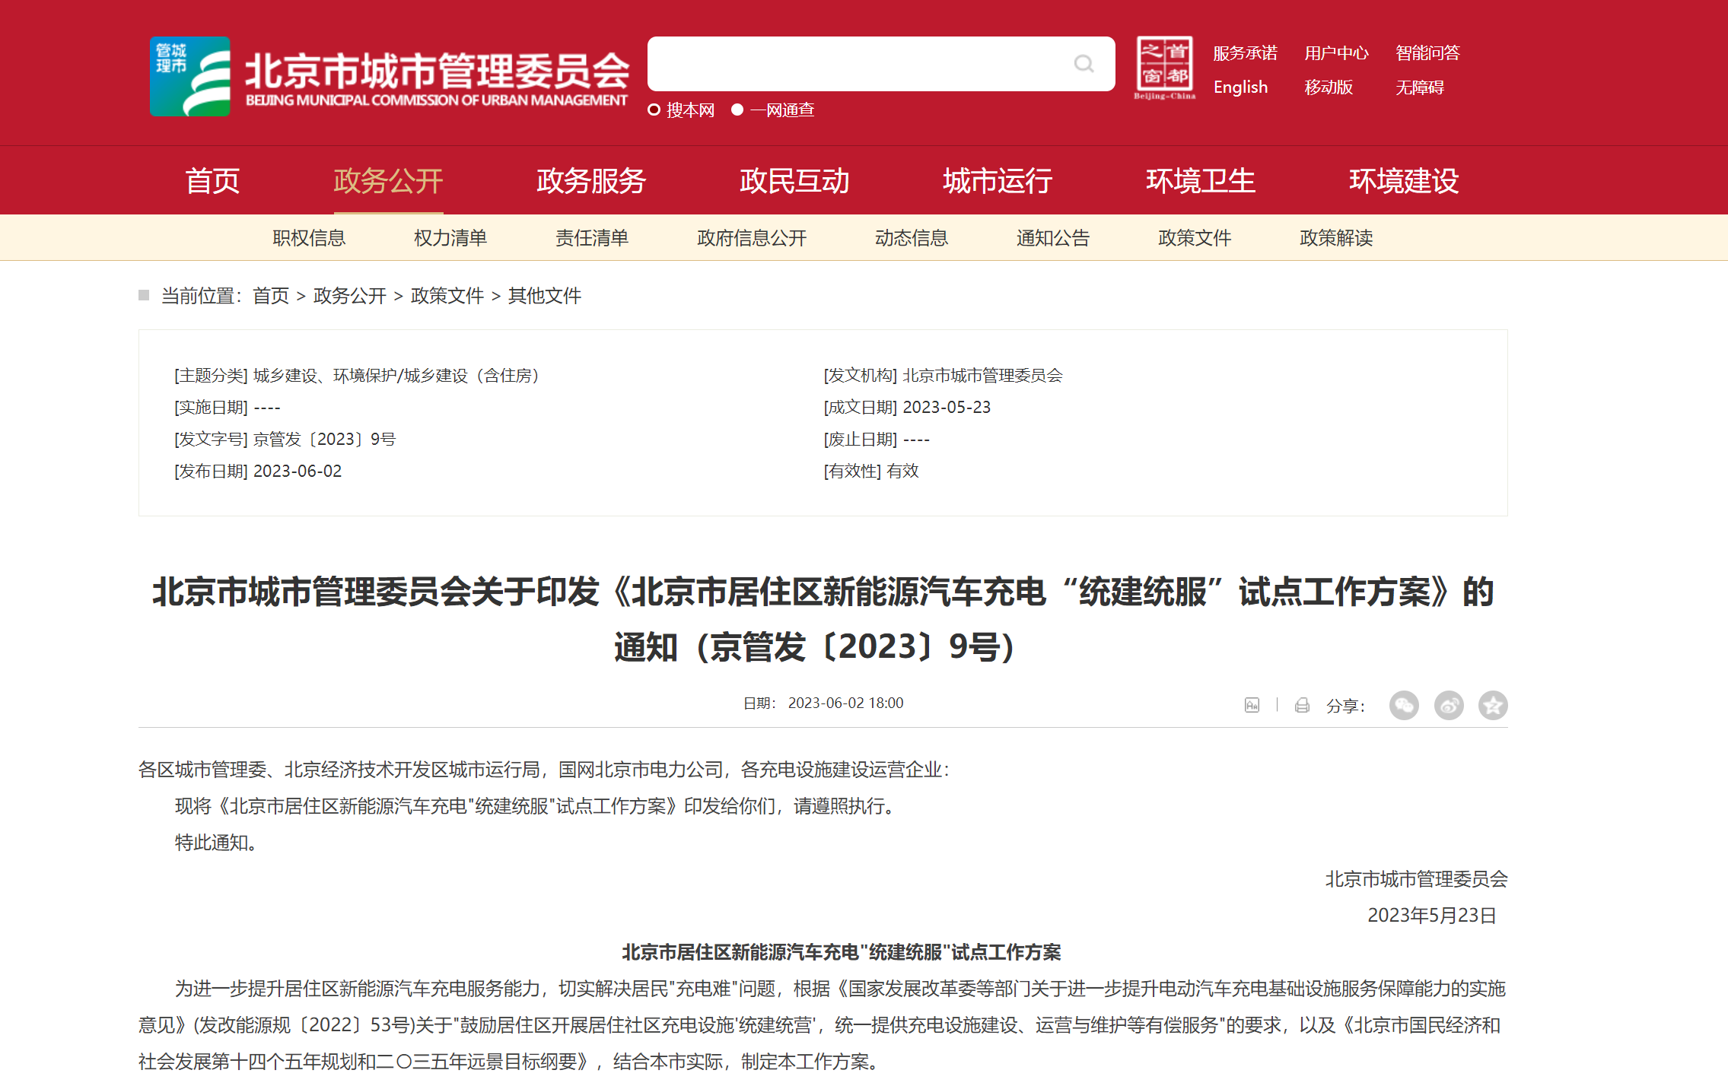Click the print page icon
The image size is (1728, 1086).
(x=1302, y=705)
